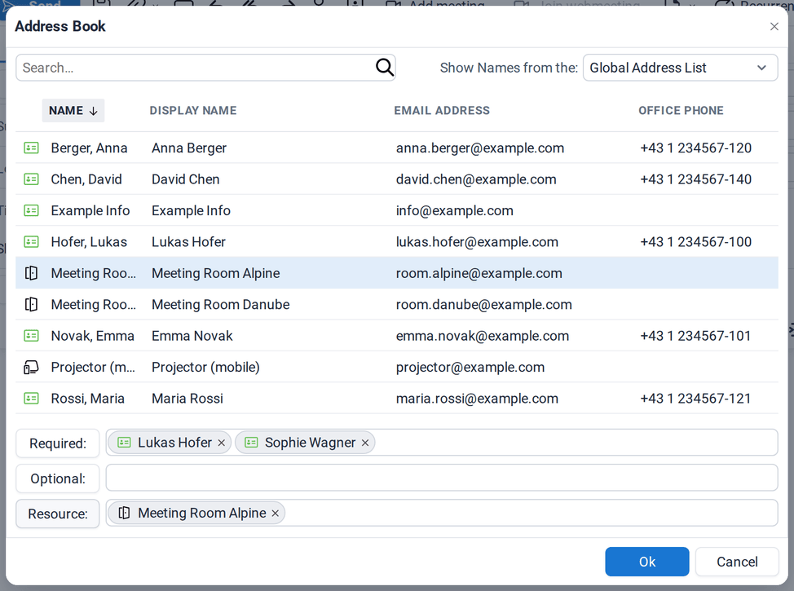
Task: Click the contact icon beside Hofer, Lukas
Action: pyautogui.click(x=32, y=242)
